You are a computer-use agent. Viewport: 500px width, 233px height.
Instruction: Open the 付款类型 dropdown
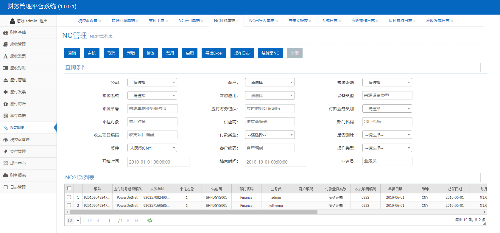click(x=270, y=135)
